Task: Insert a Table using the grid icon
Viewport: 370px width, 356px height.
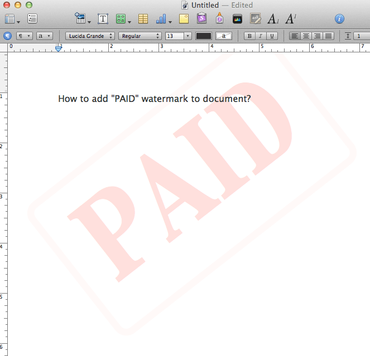Action: click(143, 19)
